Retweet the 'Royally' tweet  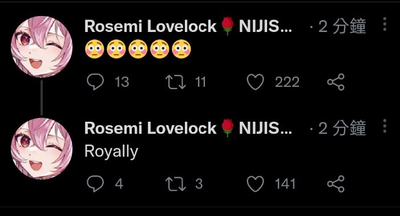click(176, 184)
